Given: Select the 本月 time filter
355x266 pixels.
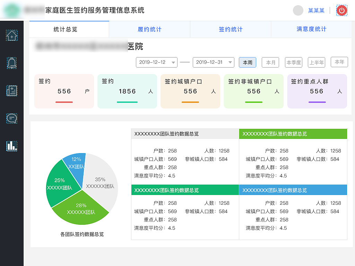Looking at the screenshot, I should (x=270, y=62).
